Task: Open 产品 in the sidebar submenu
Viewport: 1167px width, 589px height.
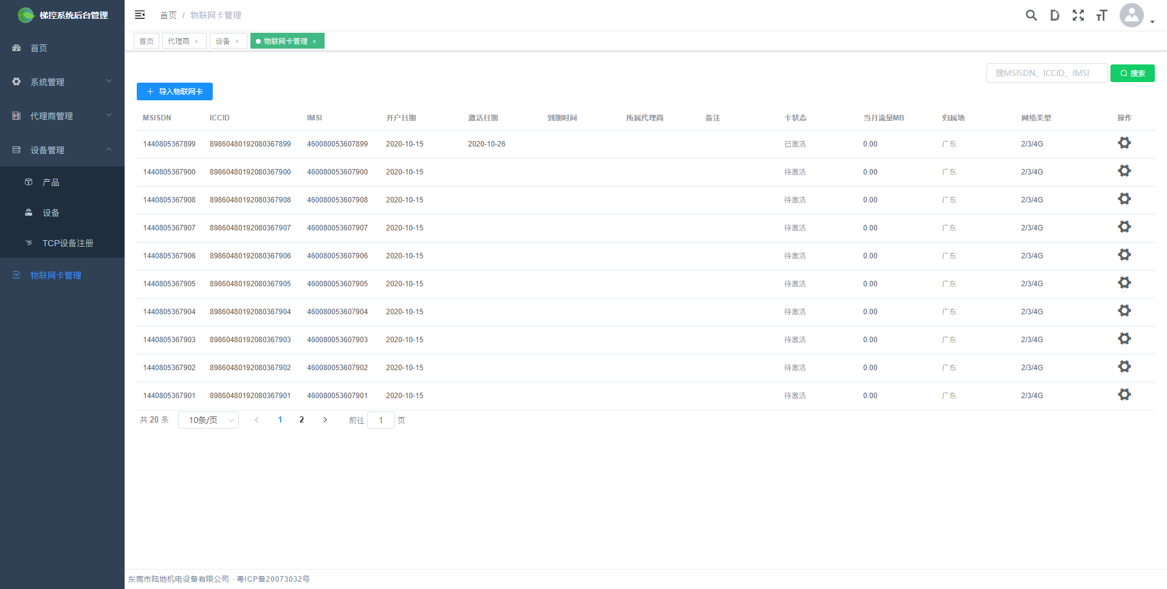Action: point(62,182)
